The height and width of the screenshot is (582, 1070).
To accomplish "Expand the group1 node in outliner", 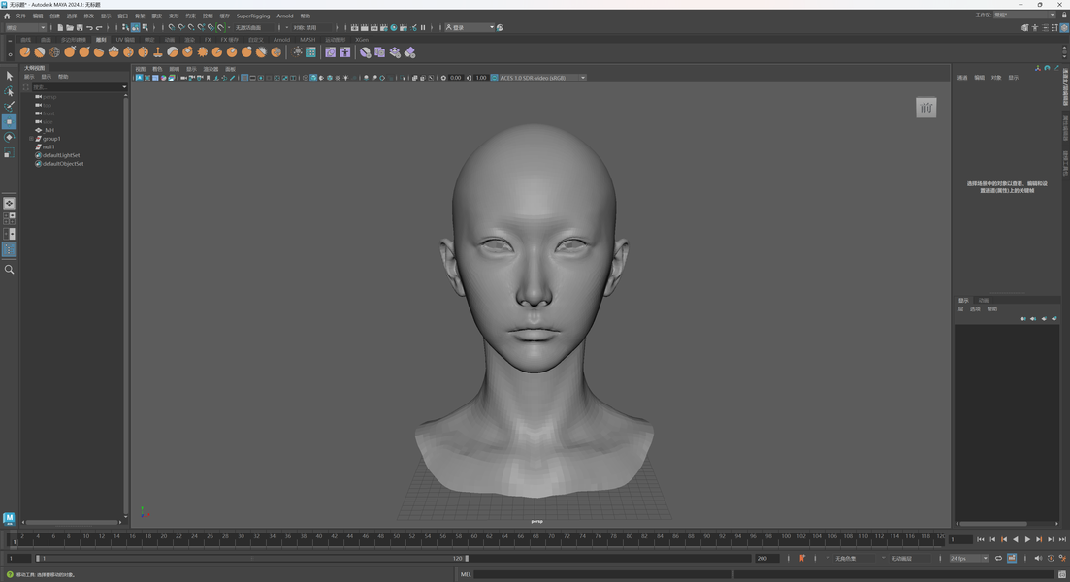I will (x=31, y=139).
